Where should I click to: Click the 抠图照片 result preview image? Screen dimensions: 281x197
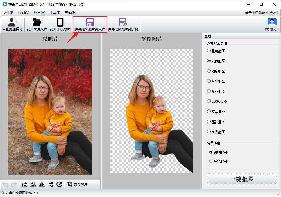151,111
